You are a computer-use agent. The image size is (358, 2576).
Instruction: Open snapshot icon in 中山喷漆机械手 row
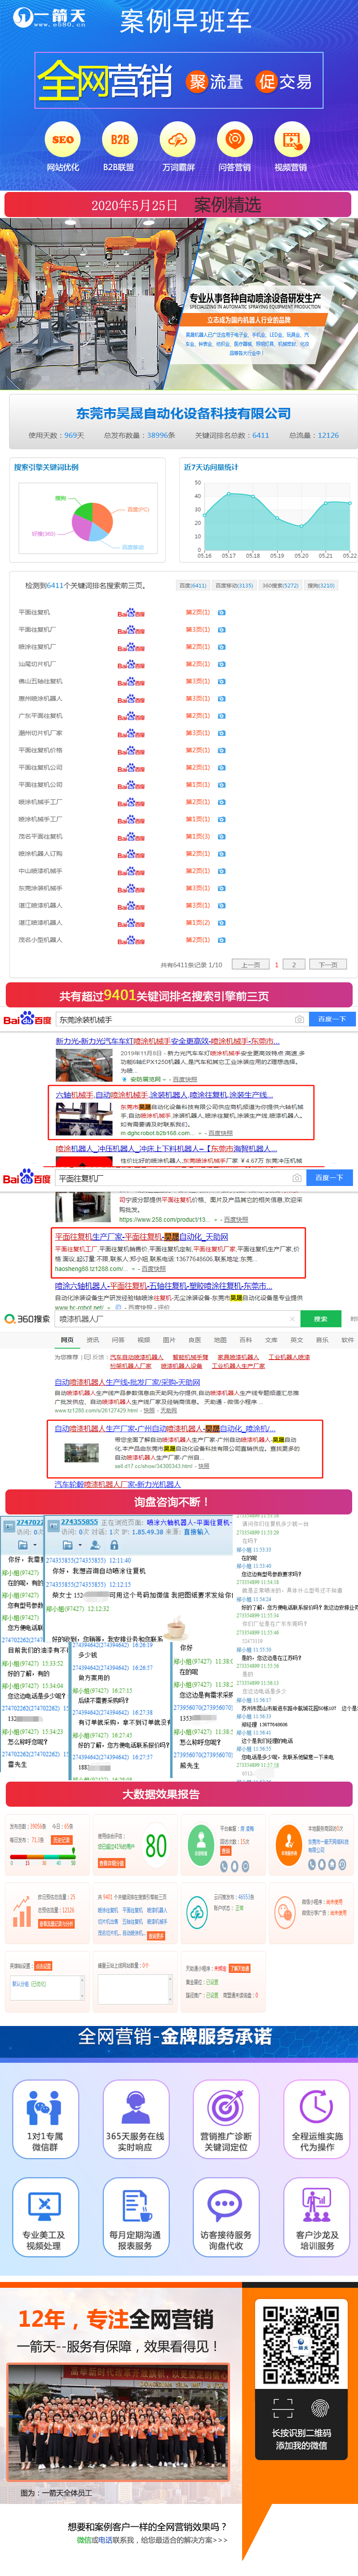222,871
